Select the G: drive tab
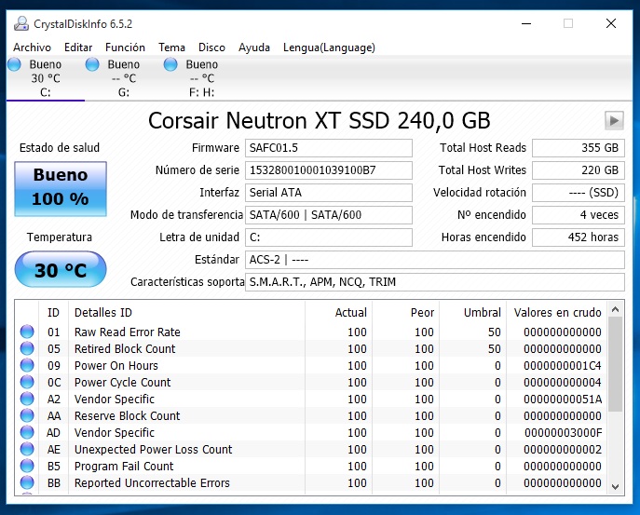This screenshot has height=515, width=640. (124, 78)
